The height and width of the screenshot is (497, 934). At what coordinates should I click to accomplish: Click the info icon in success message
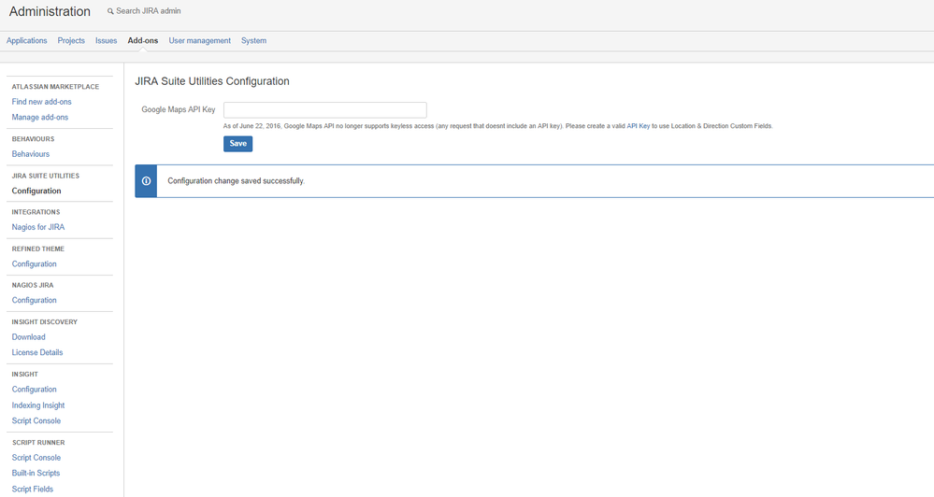coord(146,181)
